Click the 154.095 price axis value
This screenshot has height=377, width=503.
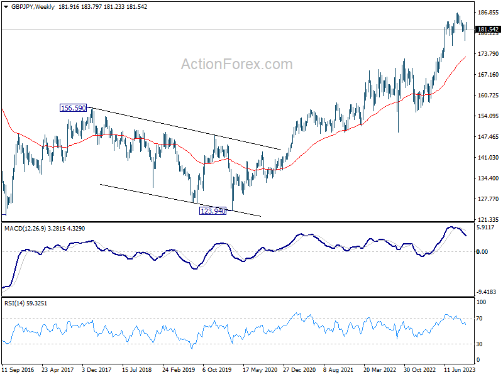[x=488, y=116]
